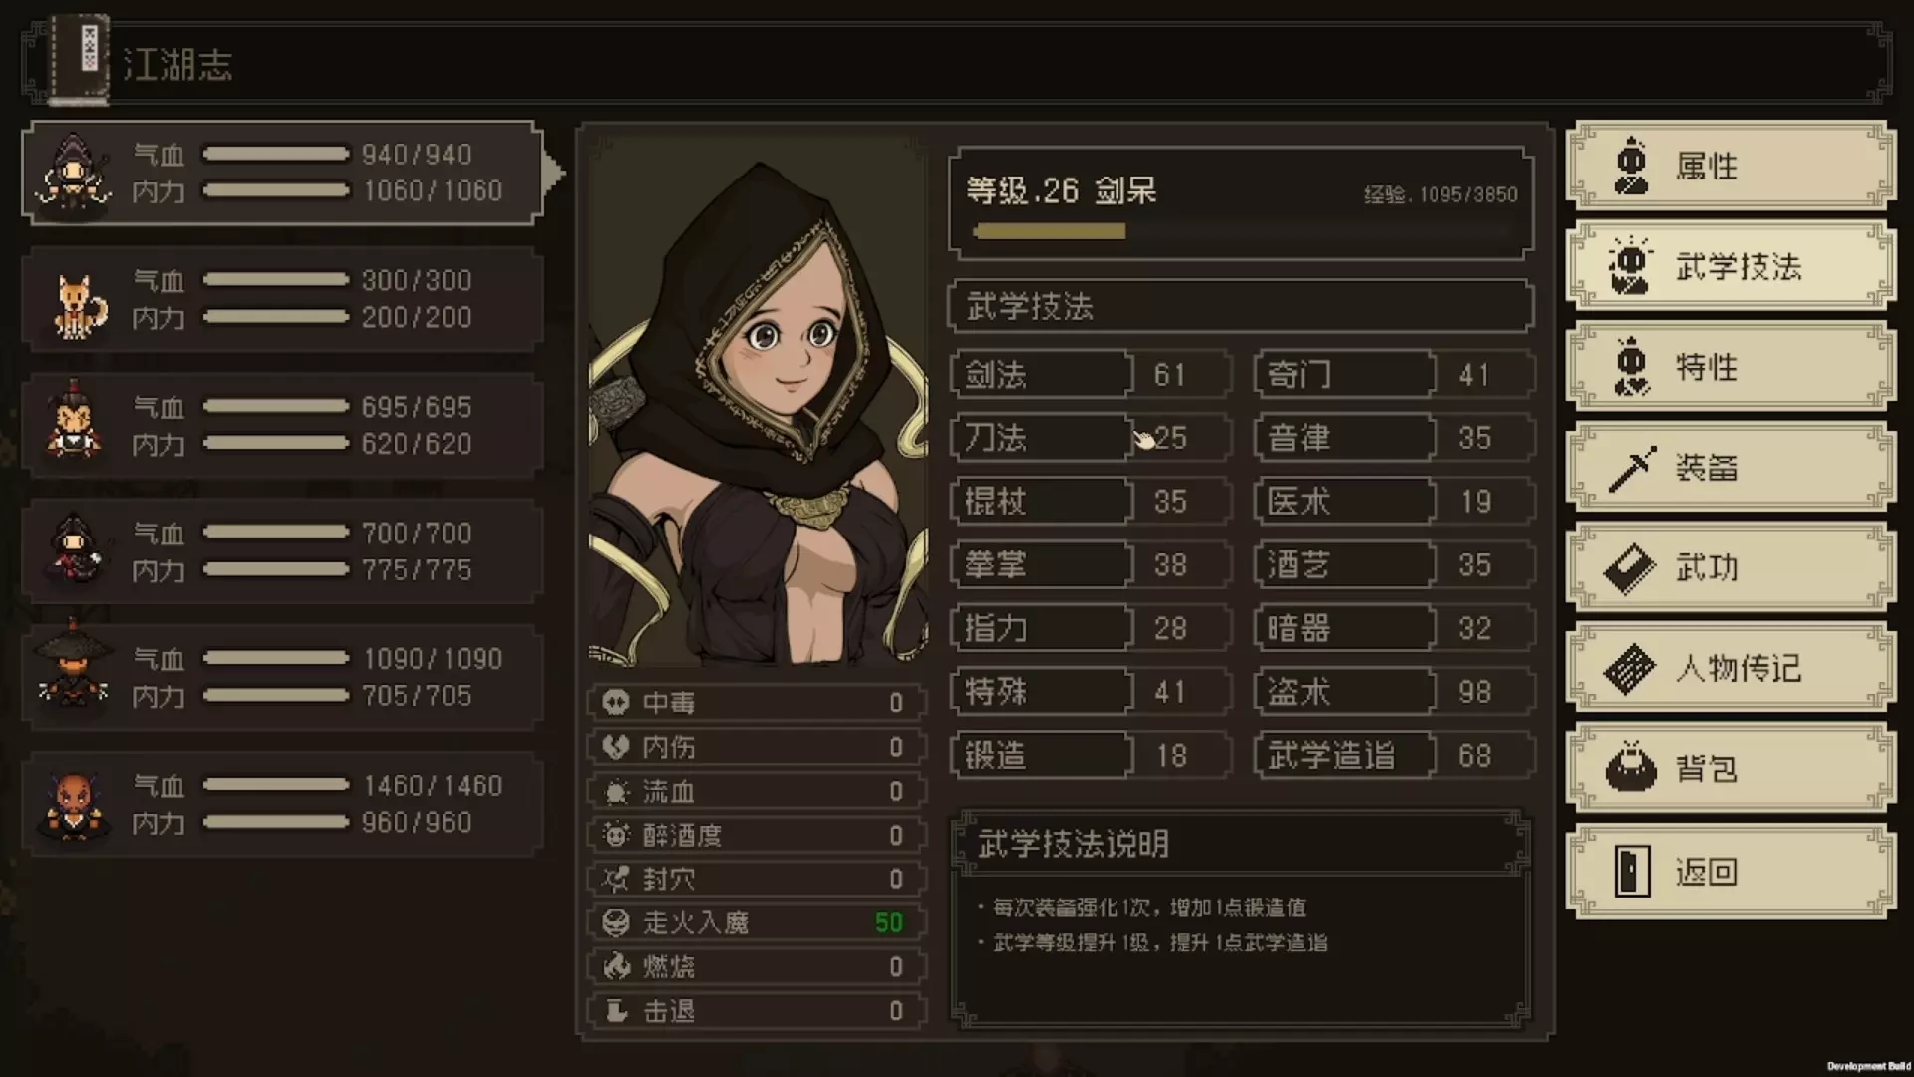Click the 击退 knockback status icon
1914x1077 pixels.
pos(616,1010)
